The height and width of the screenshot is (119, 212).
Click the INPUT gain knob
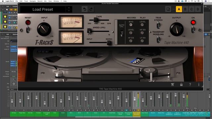click(x=44, y=29)
